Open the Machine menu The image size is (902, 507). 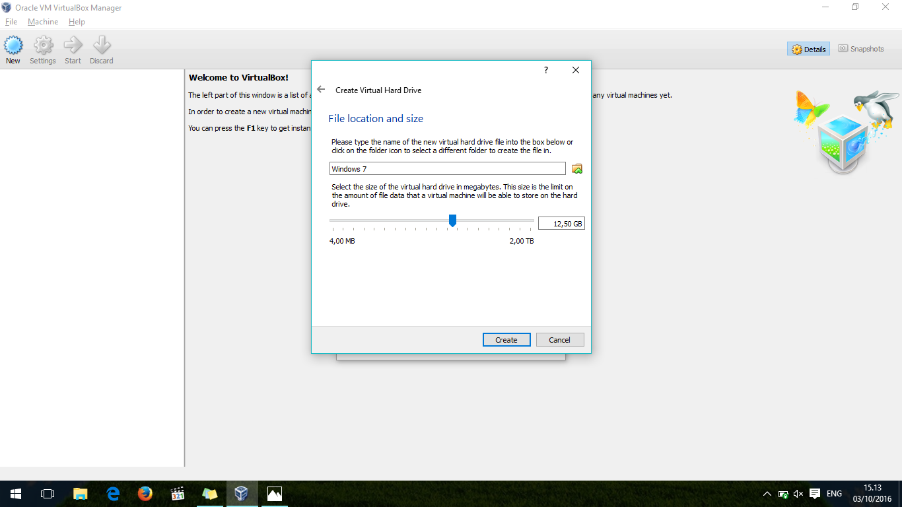(43, 22)
